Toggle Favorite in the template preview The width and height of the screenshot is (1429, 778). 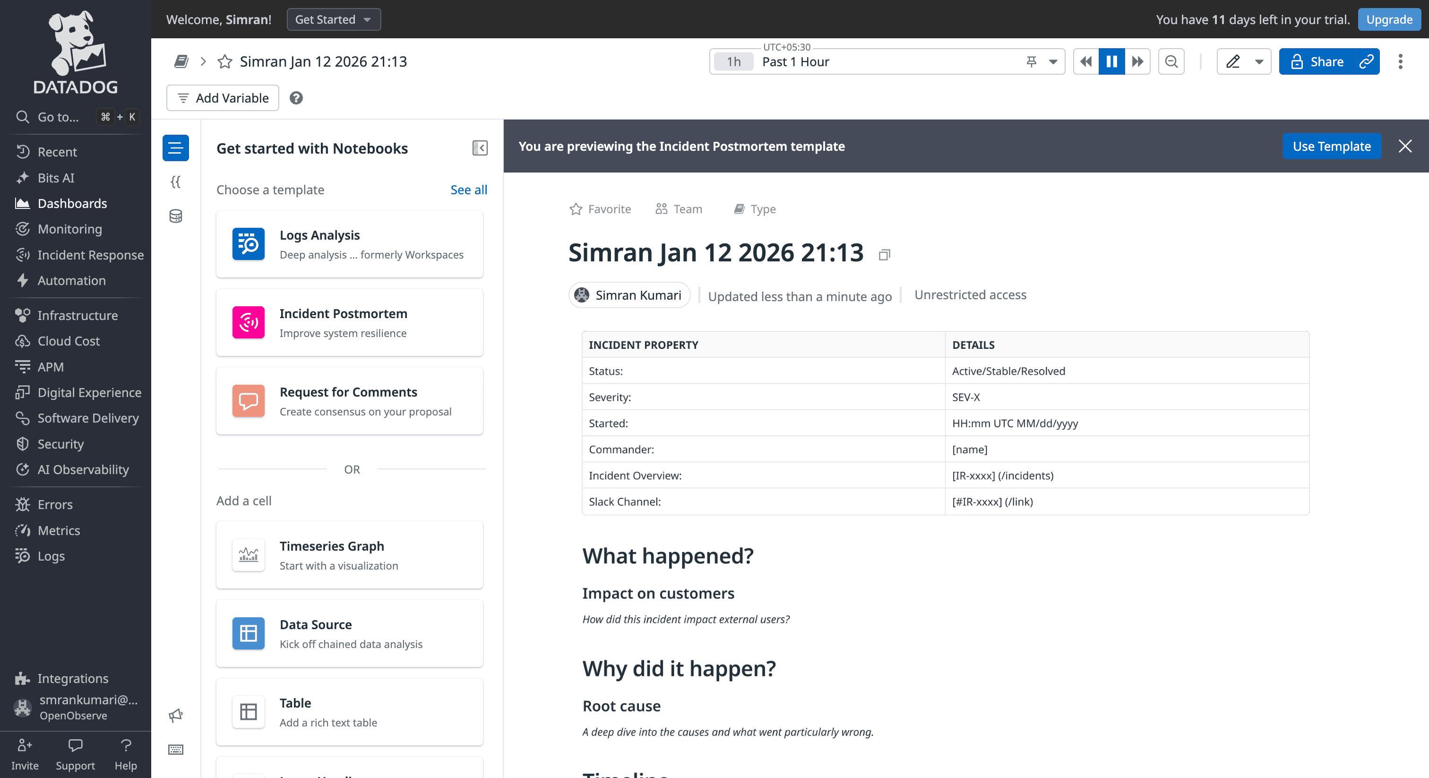point(600,209)
